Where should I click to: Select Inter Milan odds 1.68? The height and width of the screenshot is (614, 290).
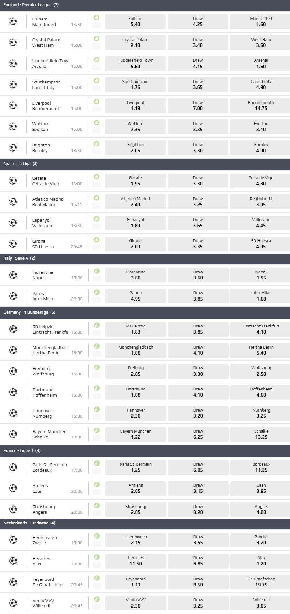(261, 296)
